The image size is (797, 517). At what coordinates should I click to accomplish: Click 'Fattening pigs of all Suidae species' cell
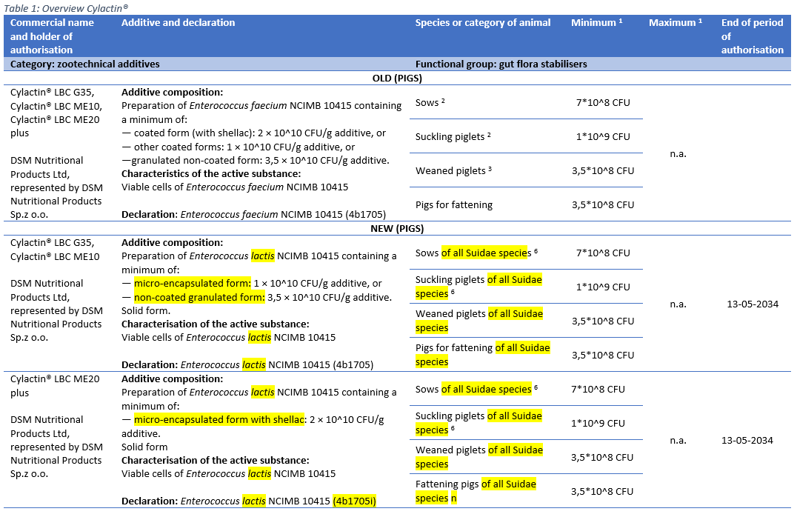point(475,491)
